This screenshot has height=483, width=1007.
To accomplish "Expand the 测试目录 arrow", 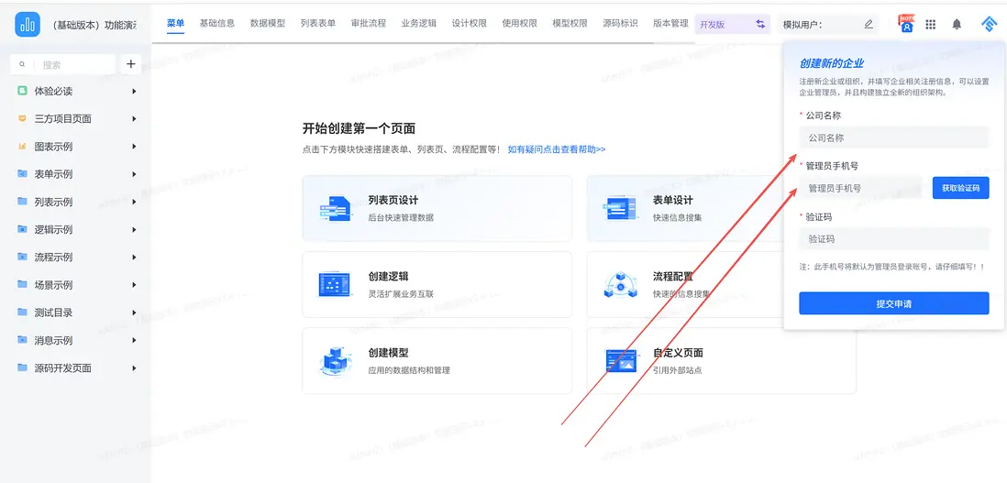I will click(x=134, y=313).
